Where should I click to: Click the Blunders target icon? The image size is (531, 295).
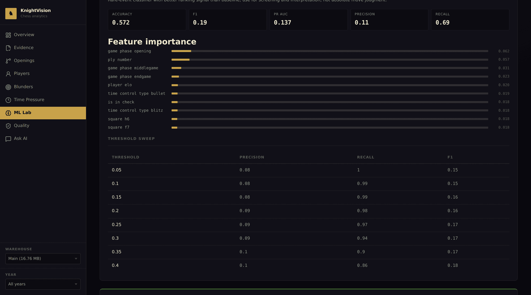(x=8, y=87)
